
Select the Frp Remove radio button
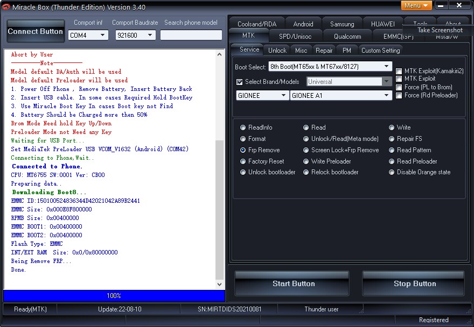click(243, 150)
